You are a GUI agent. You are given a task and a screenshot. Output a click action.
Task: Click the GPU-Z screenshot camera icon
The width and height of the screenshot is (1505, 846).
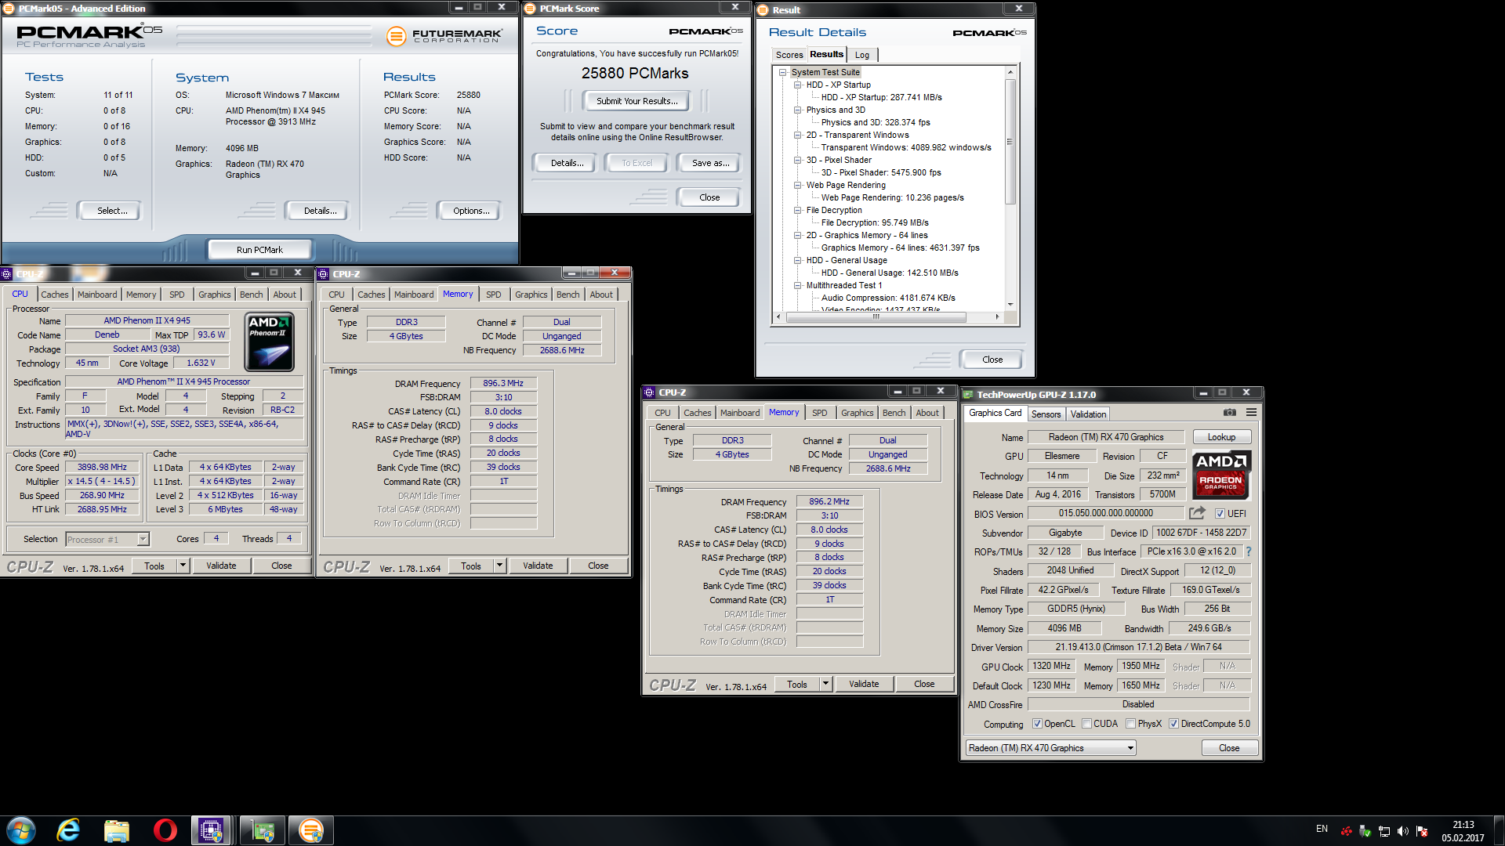pyautogui.click(x=1229, y=413)
